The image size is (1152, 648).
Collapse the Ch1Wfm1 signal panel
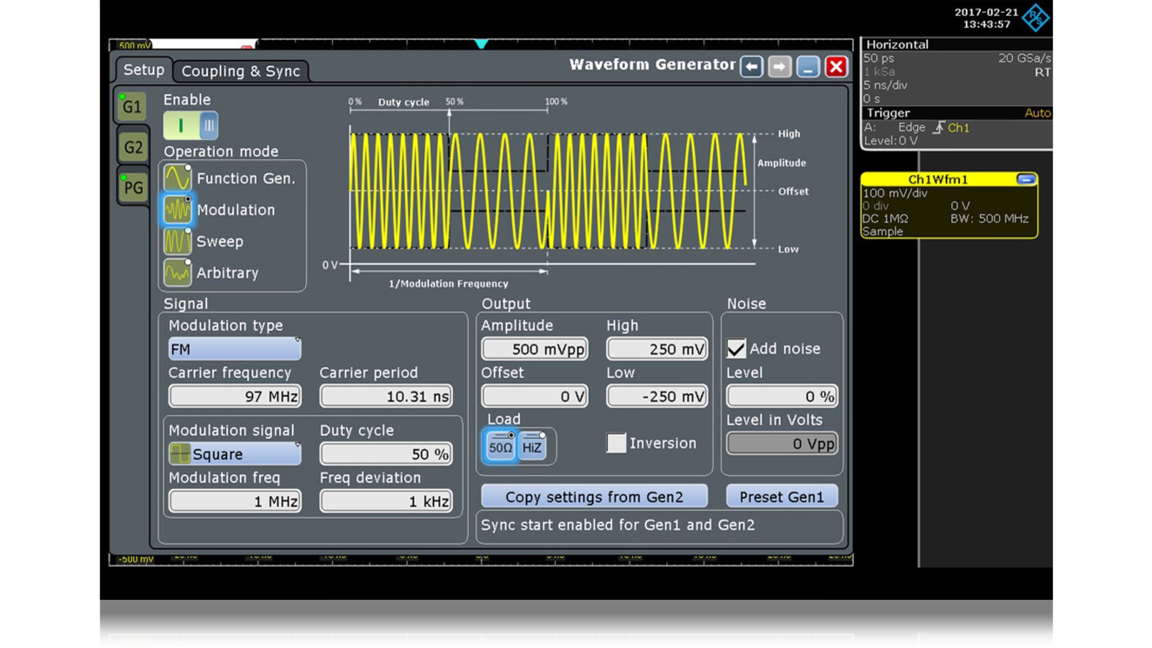(1026, 178)
